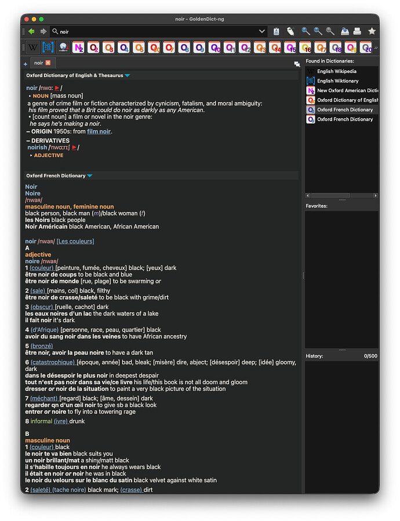Screen dimensions: 400x521
Task: Collapse the Oxford French Dictionary article
Action: 89,176
